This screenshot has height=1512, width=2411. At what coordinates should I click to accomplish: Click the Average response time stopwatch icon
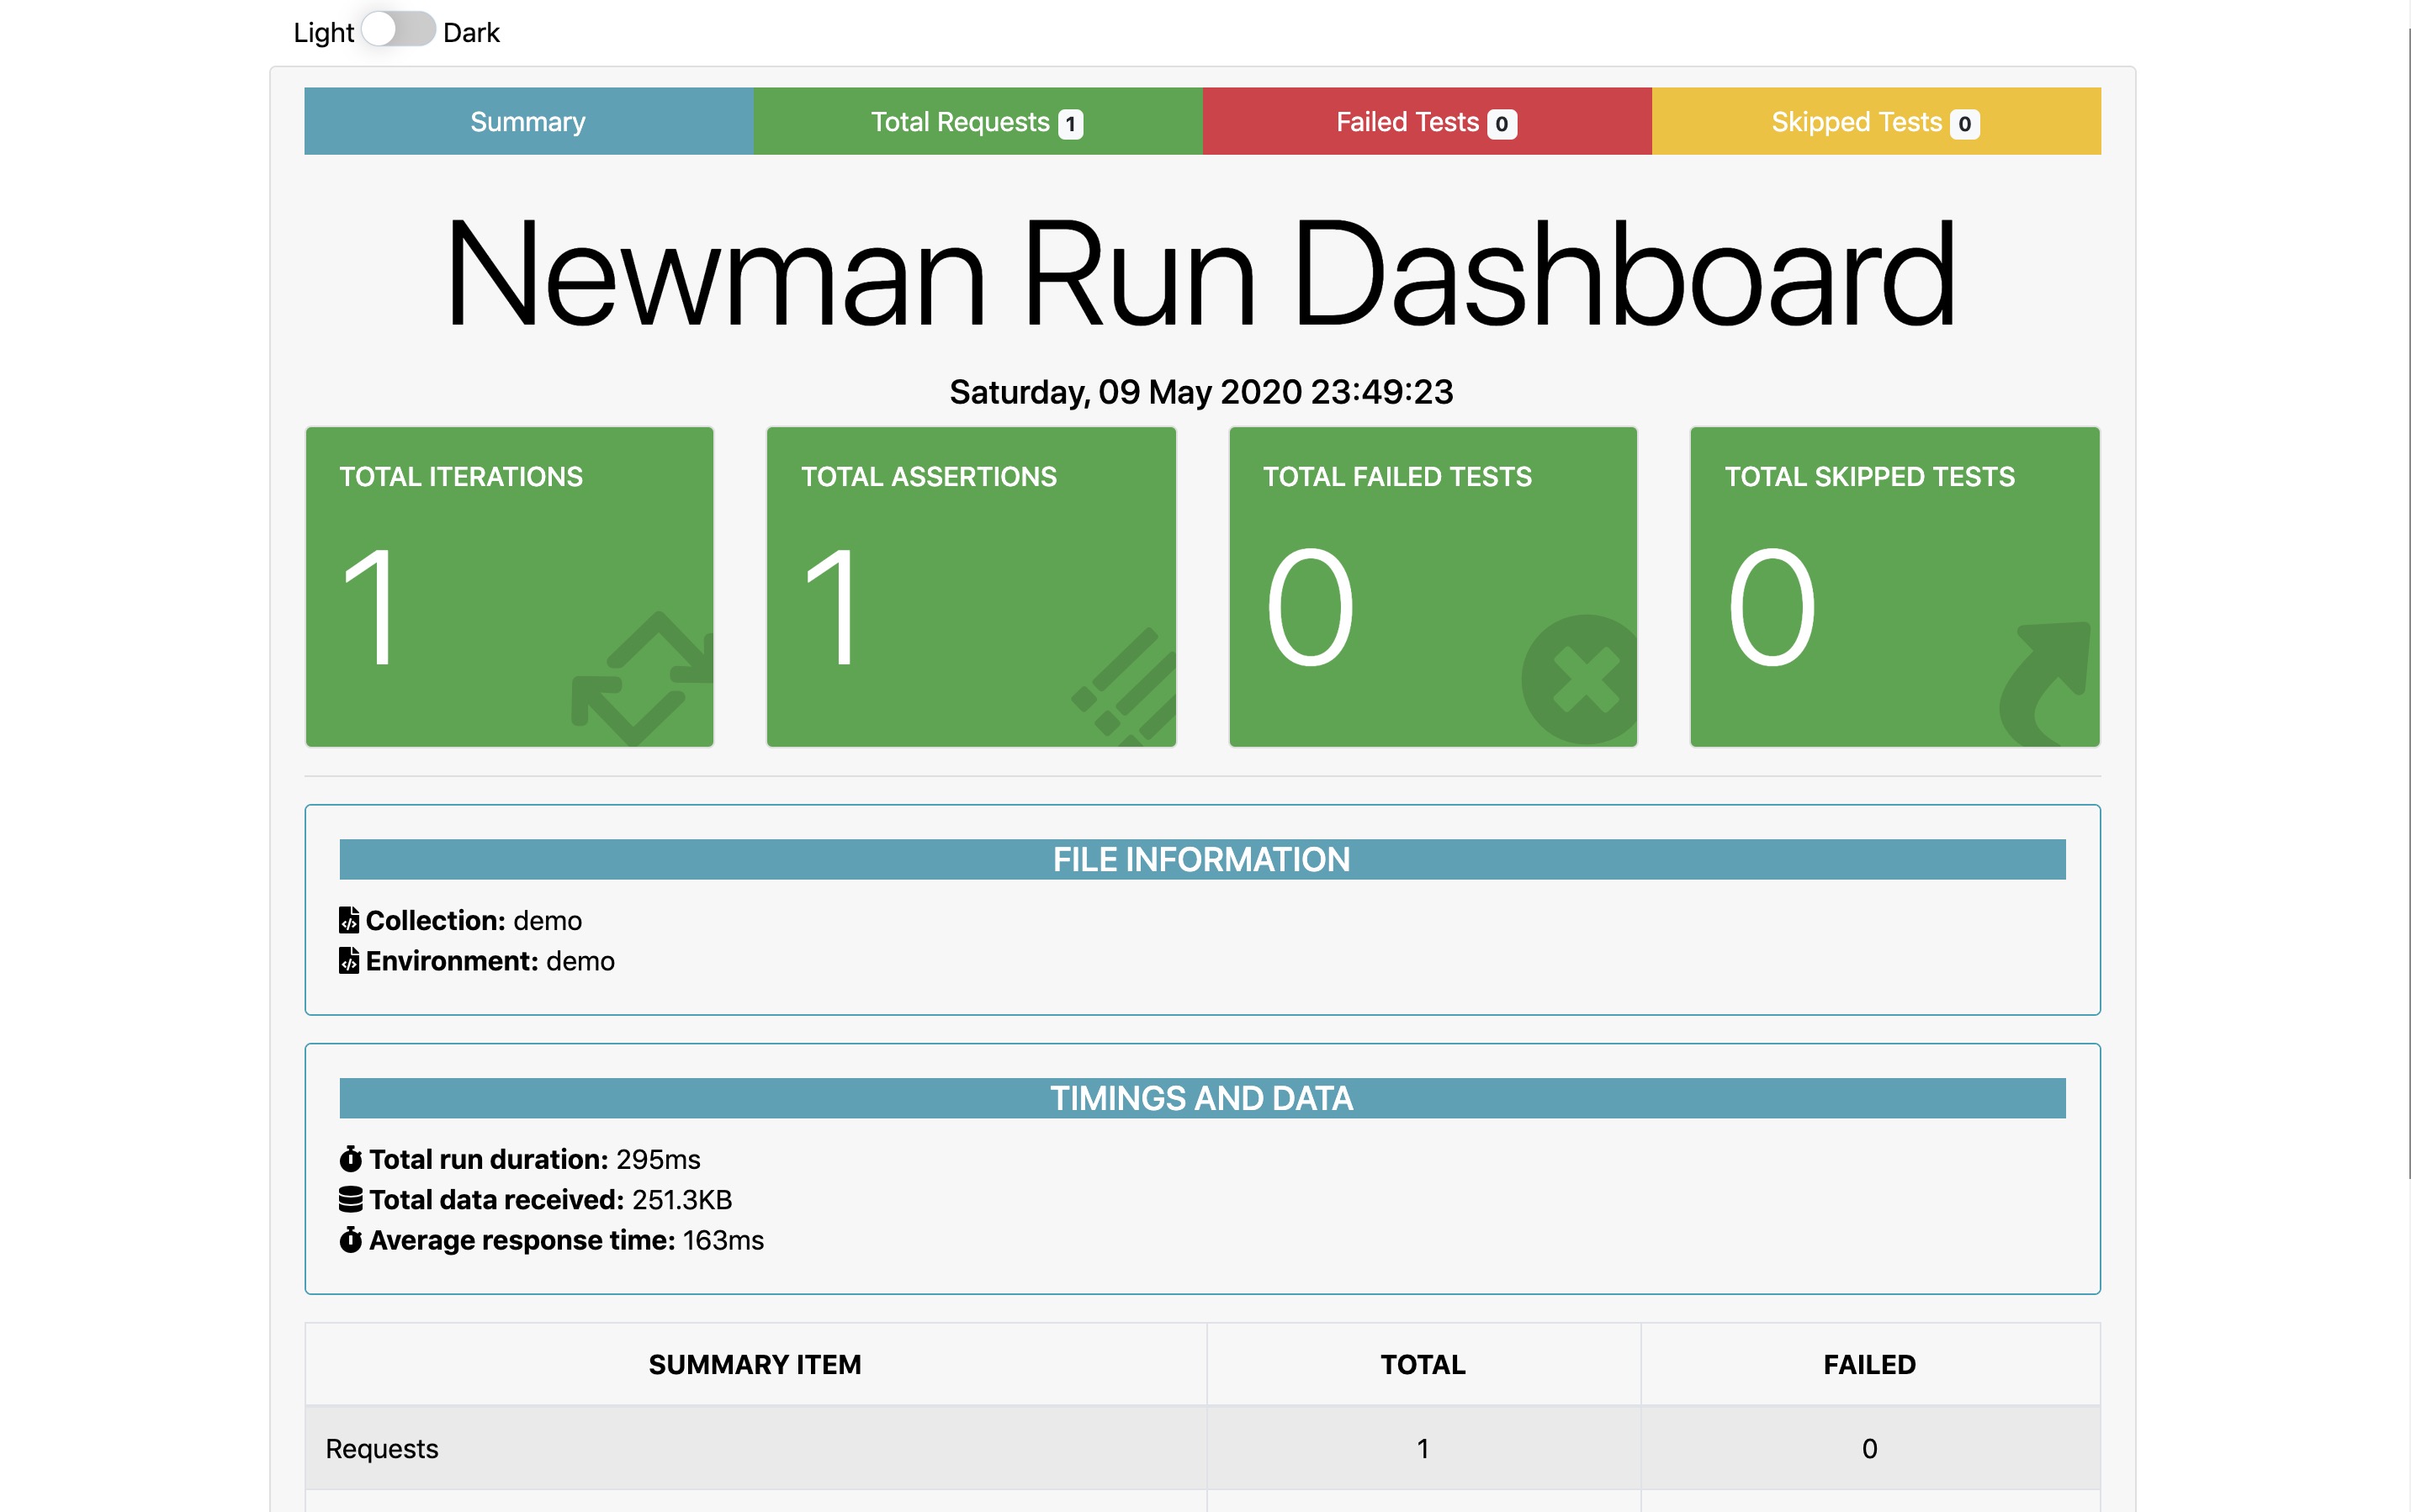[350, 1240]
